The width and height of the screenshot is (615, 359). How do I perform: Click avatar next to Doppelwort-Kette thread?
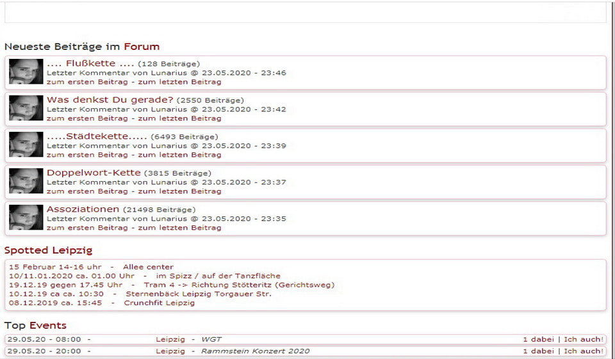26,181
